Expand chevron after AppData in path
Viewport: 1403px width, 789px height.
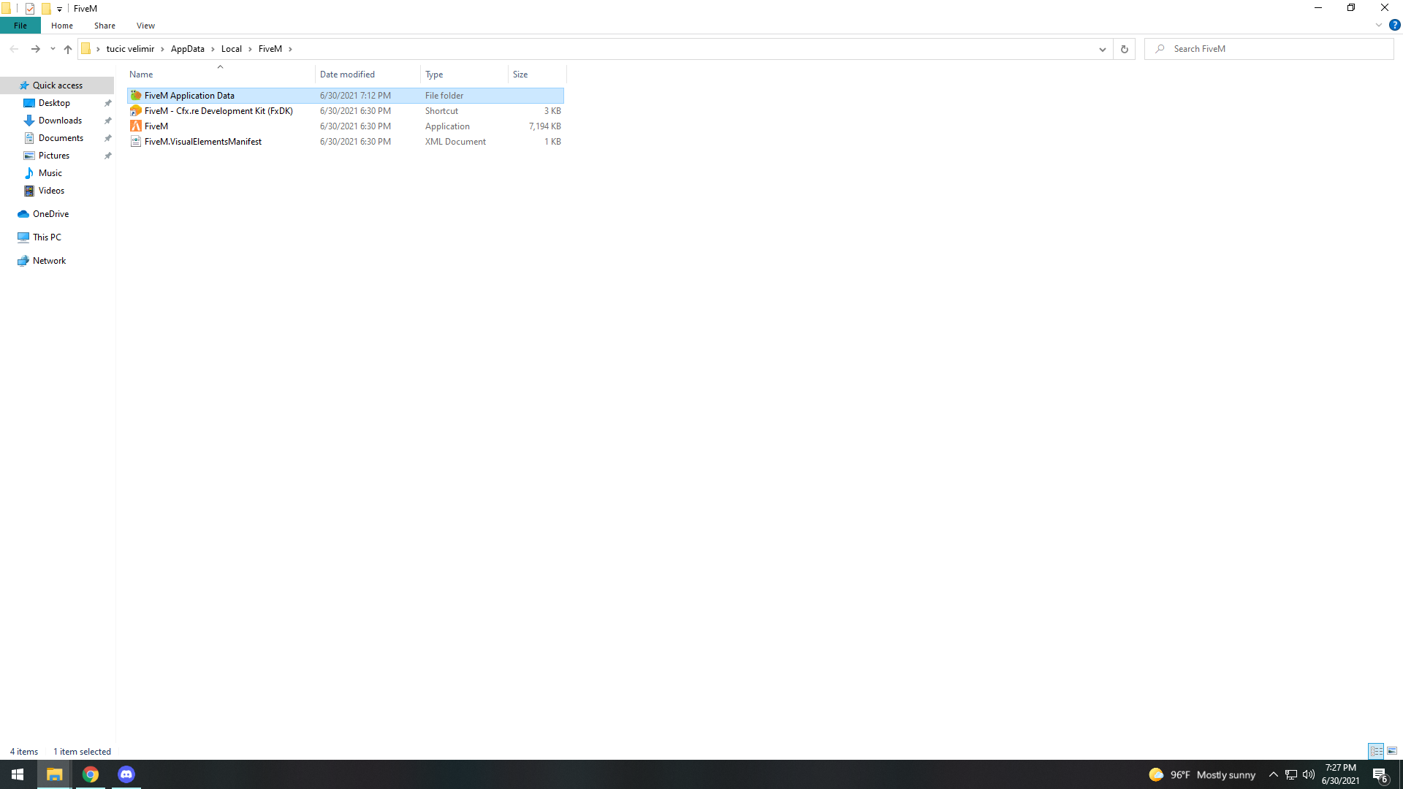[213, 49]
